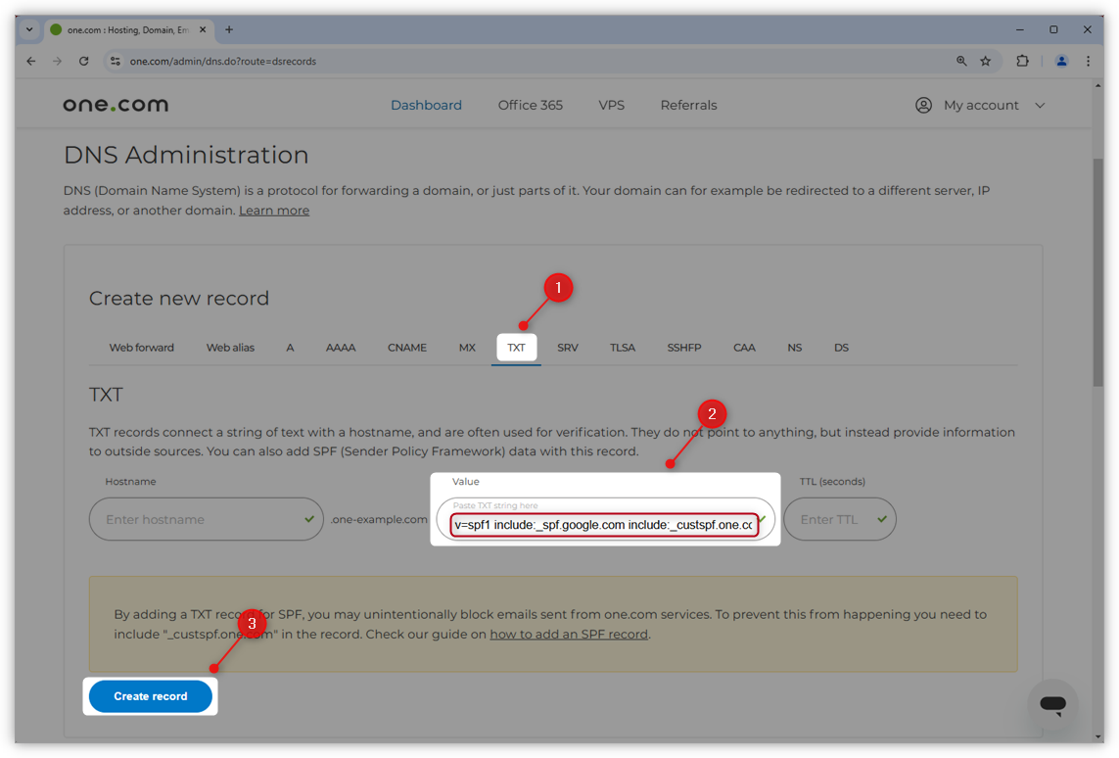Expand the My account dropdown chevron
This screenshot has height=758, width=1119.
click(x=1040, y=105)
